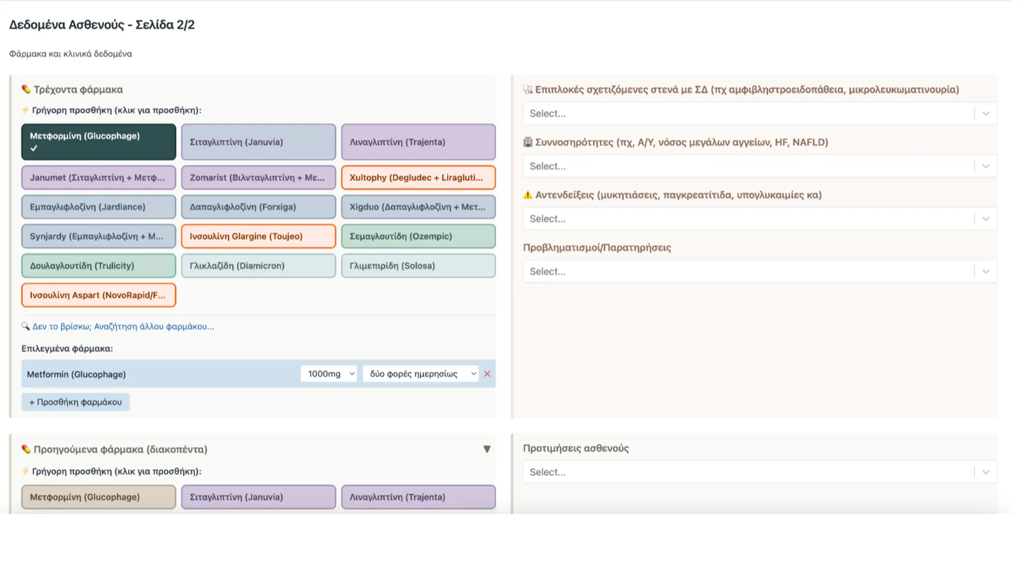
Task: Select Σεμαγλουτίδη (Ozempic)
Action: [418, 236]
